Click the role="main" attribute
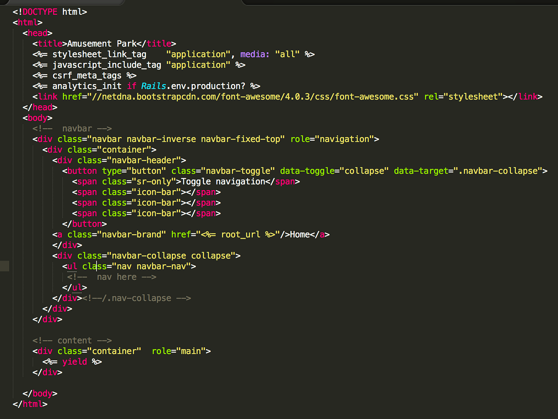Image resolution: width=558 pixels, height=419 pixels. (179, 351)
